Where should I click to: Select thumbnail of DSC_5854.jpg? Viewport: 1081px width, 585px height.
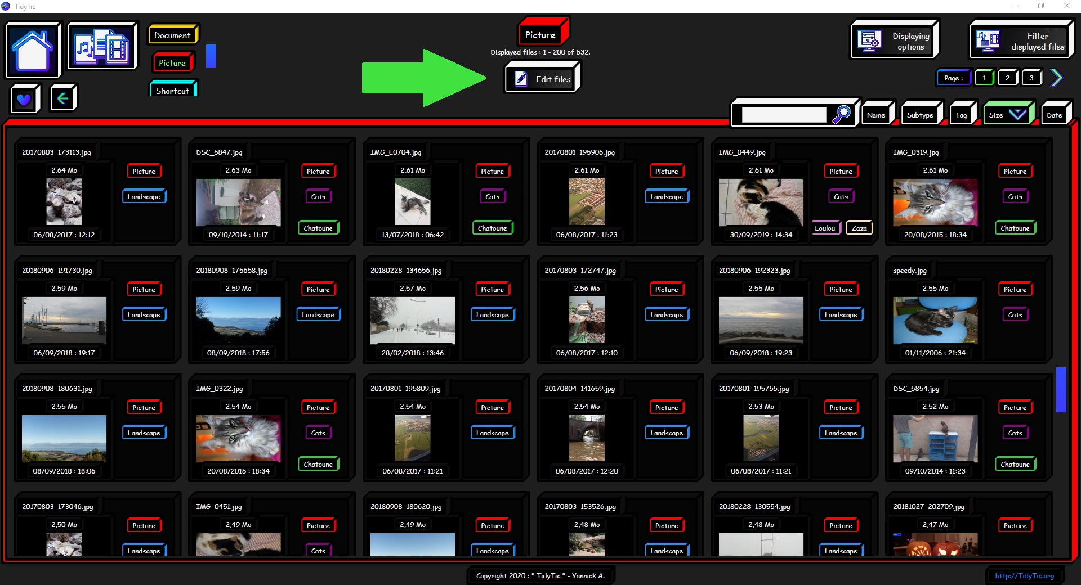click(935, 438)
